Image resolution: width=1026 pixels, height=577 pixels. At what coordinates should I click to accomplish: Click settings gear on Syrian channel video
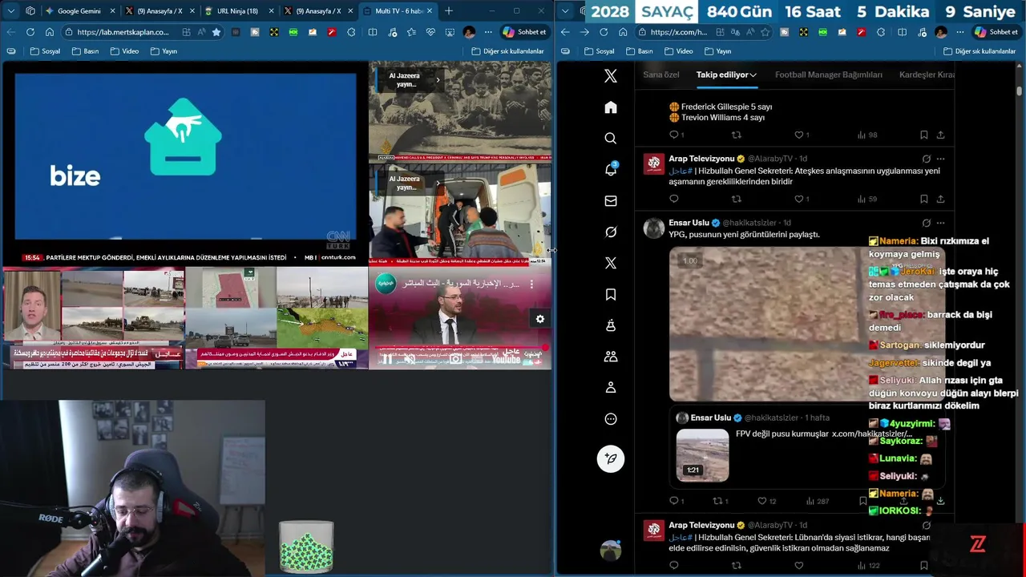coord(539,319)
